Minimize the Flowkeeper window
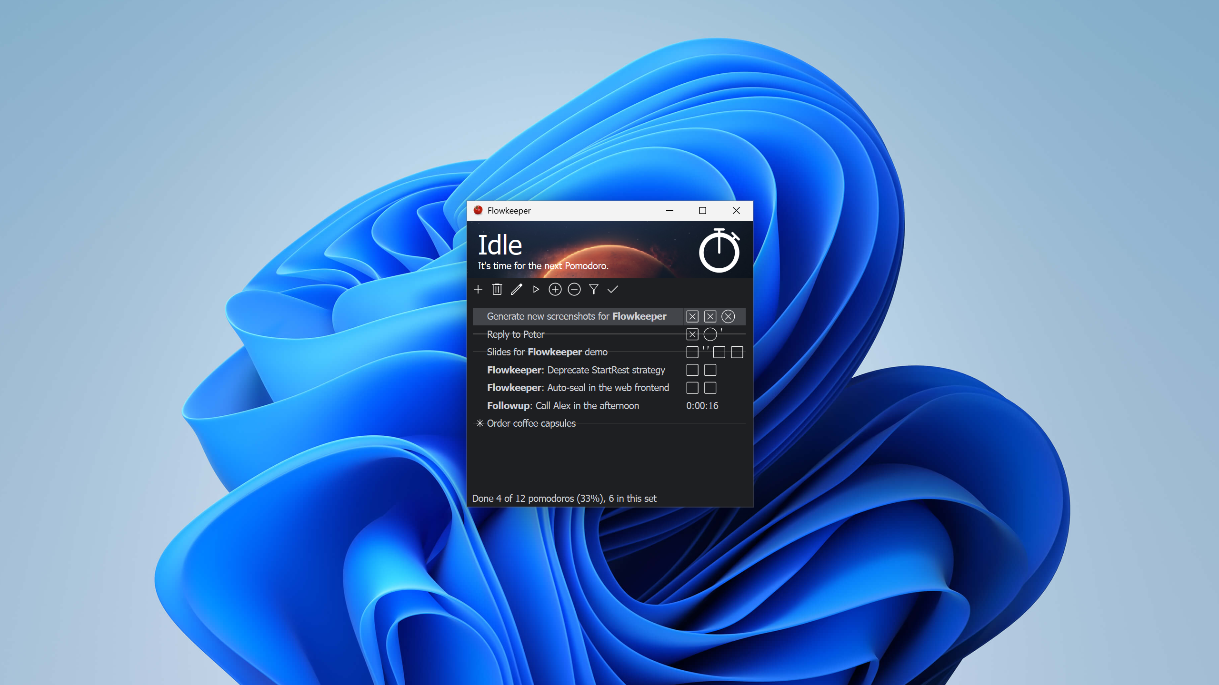Viewport: 1219px width, 685px height. (669, 210)
